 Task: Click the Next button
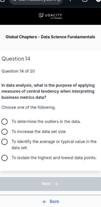pyautogui.click(x=50, y=184)
